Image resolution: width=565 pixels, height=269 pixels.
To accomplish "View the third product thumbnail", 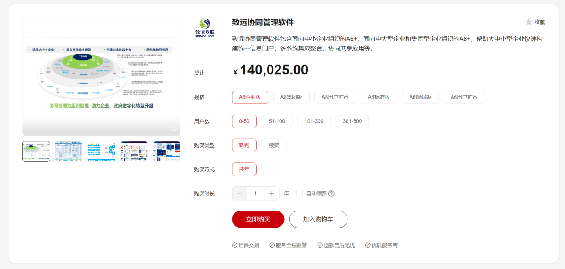I will point(101,151).
